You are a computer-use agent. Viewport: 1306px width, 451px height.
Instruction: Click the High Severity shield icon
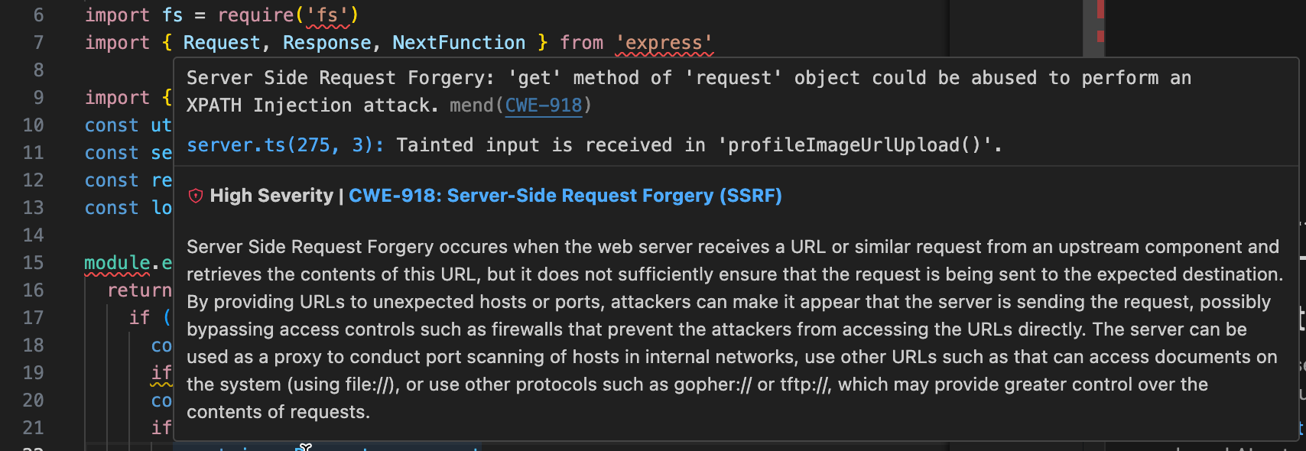pyautogui.click(x=196, y=196)
